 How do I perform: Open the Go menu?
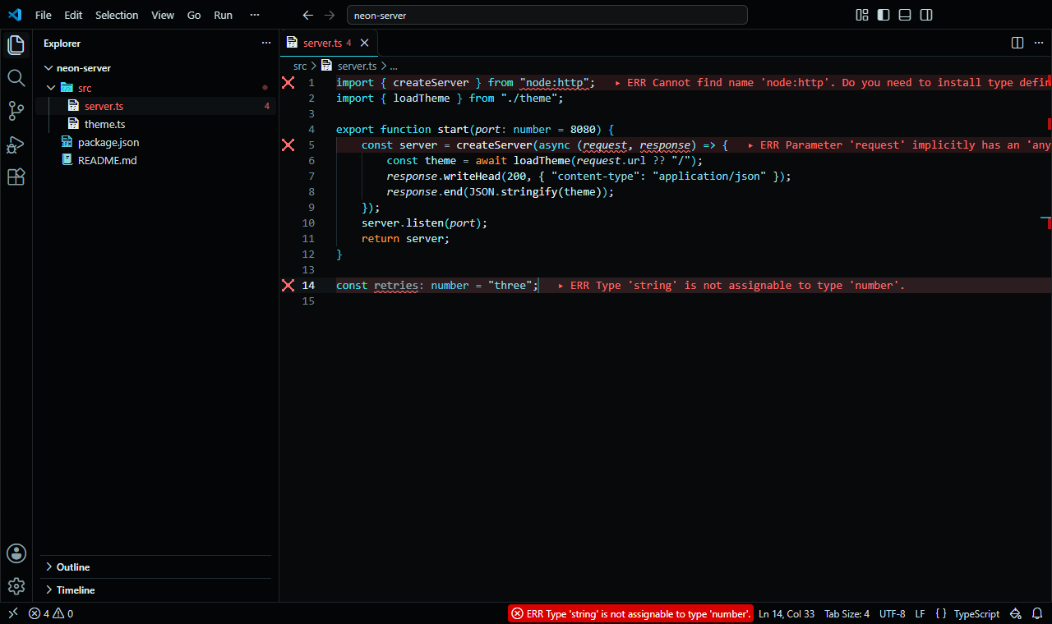click(x=194, y=15)
